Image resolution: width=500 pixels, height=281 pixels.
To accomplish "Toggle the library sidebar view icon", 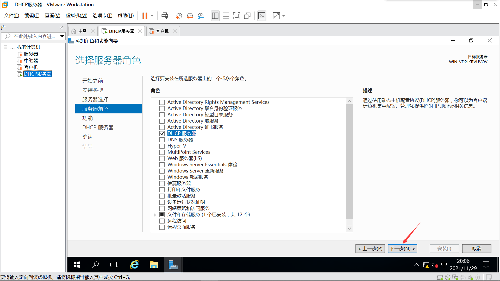I will click(215, 16).
